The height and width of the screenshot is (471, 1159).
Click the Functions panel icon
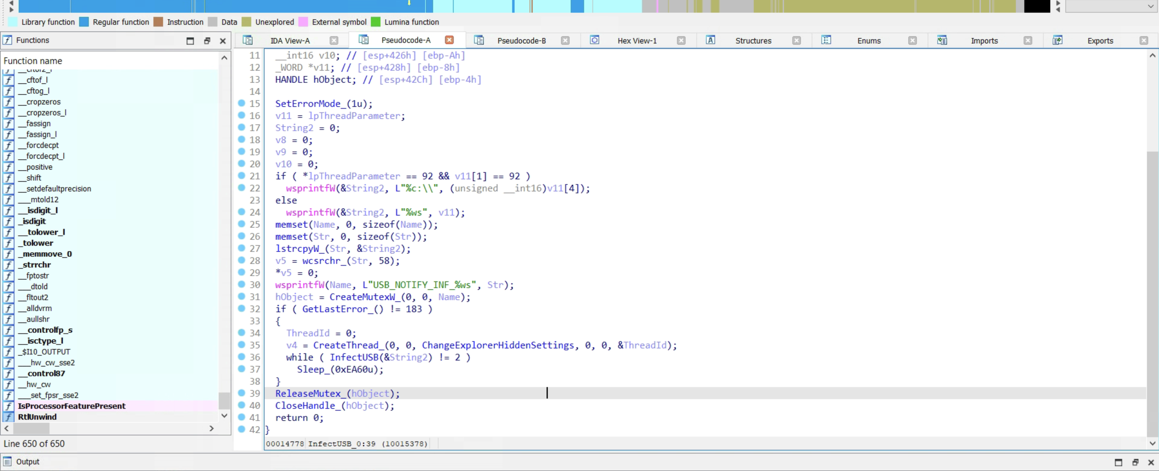click(x=7, y=40)
